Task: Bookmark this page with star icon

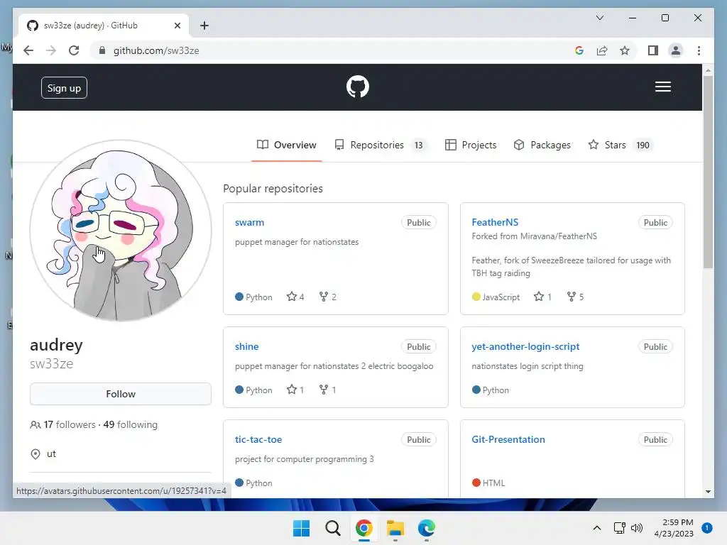Action: pyautogui.click(x=625, y=50)
